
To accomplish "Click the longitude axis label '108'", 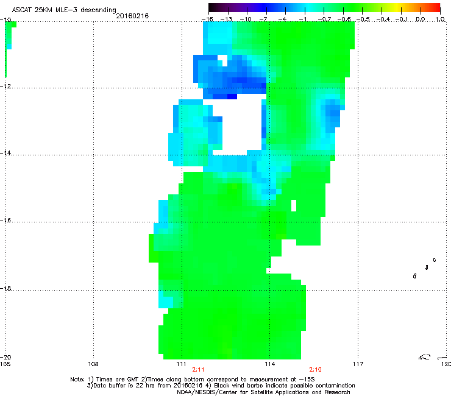I will pos(93,364).
